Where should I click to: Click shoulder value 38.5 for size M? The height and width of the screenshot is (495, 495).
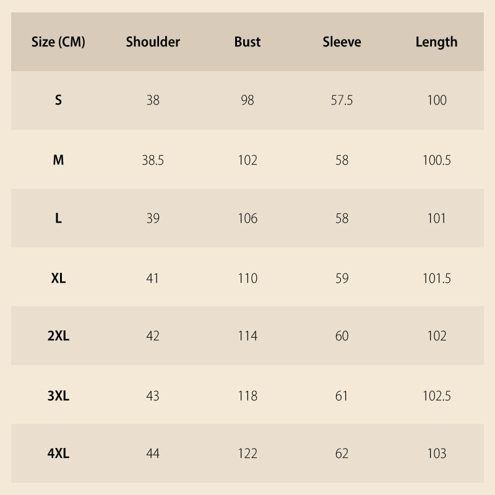click(153, 160)
